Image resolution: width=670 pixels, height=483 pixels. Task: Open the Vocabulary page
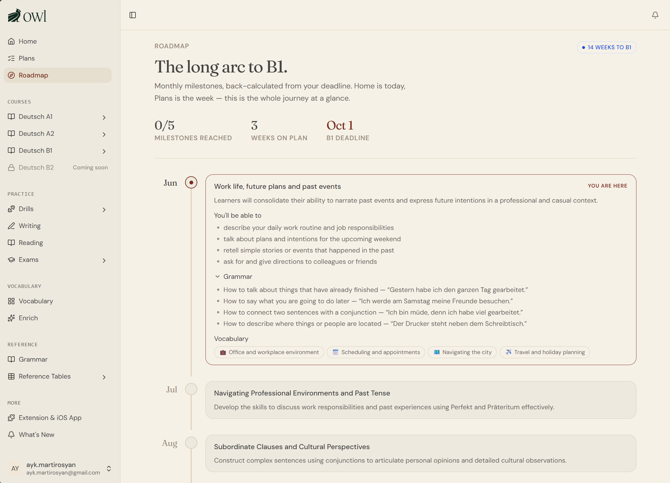pos(58,301)
